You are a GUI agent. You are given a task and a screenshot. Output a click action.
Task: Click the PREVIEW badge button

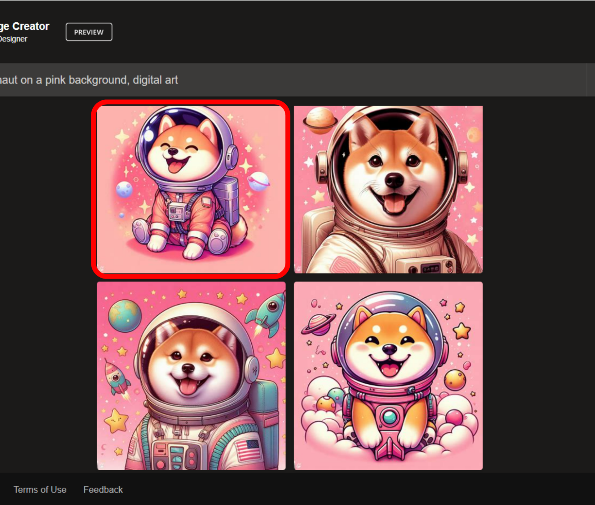pyautogui.click(x=89, y=32)
